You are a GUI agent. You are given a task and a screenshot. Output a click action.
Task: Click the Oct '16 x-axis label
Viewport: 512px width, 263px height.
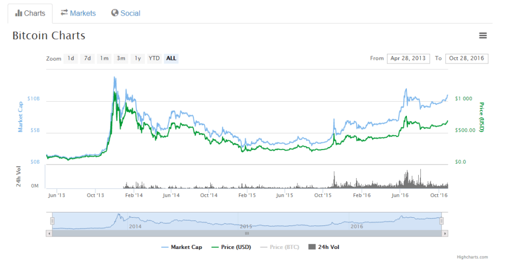[x=439, y=195]
